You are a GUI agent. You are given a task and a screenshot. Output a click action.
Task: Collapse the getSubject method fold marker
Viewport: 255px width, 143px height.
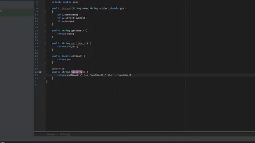45,43
